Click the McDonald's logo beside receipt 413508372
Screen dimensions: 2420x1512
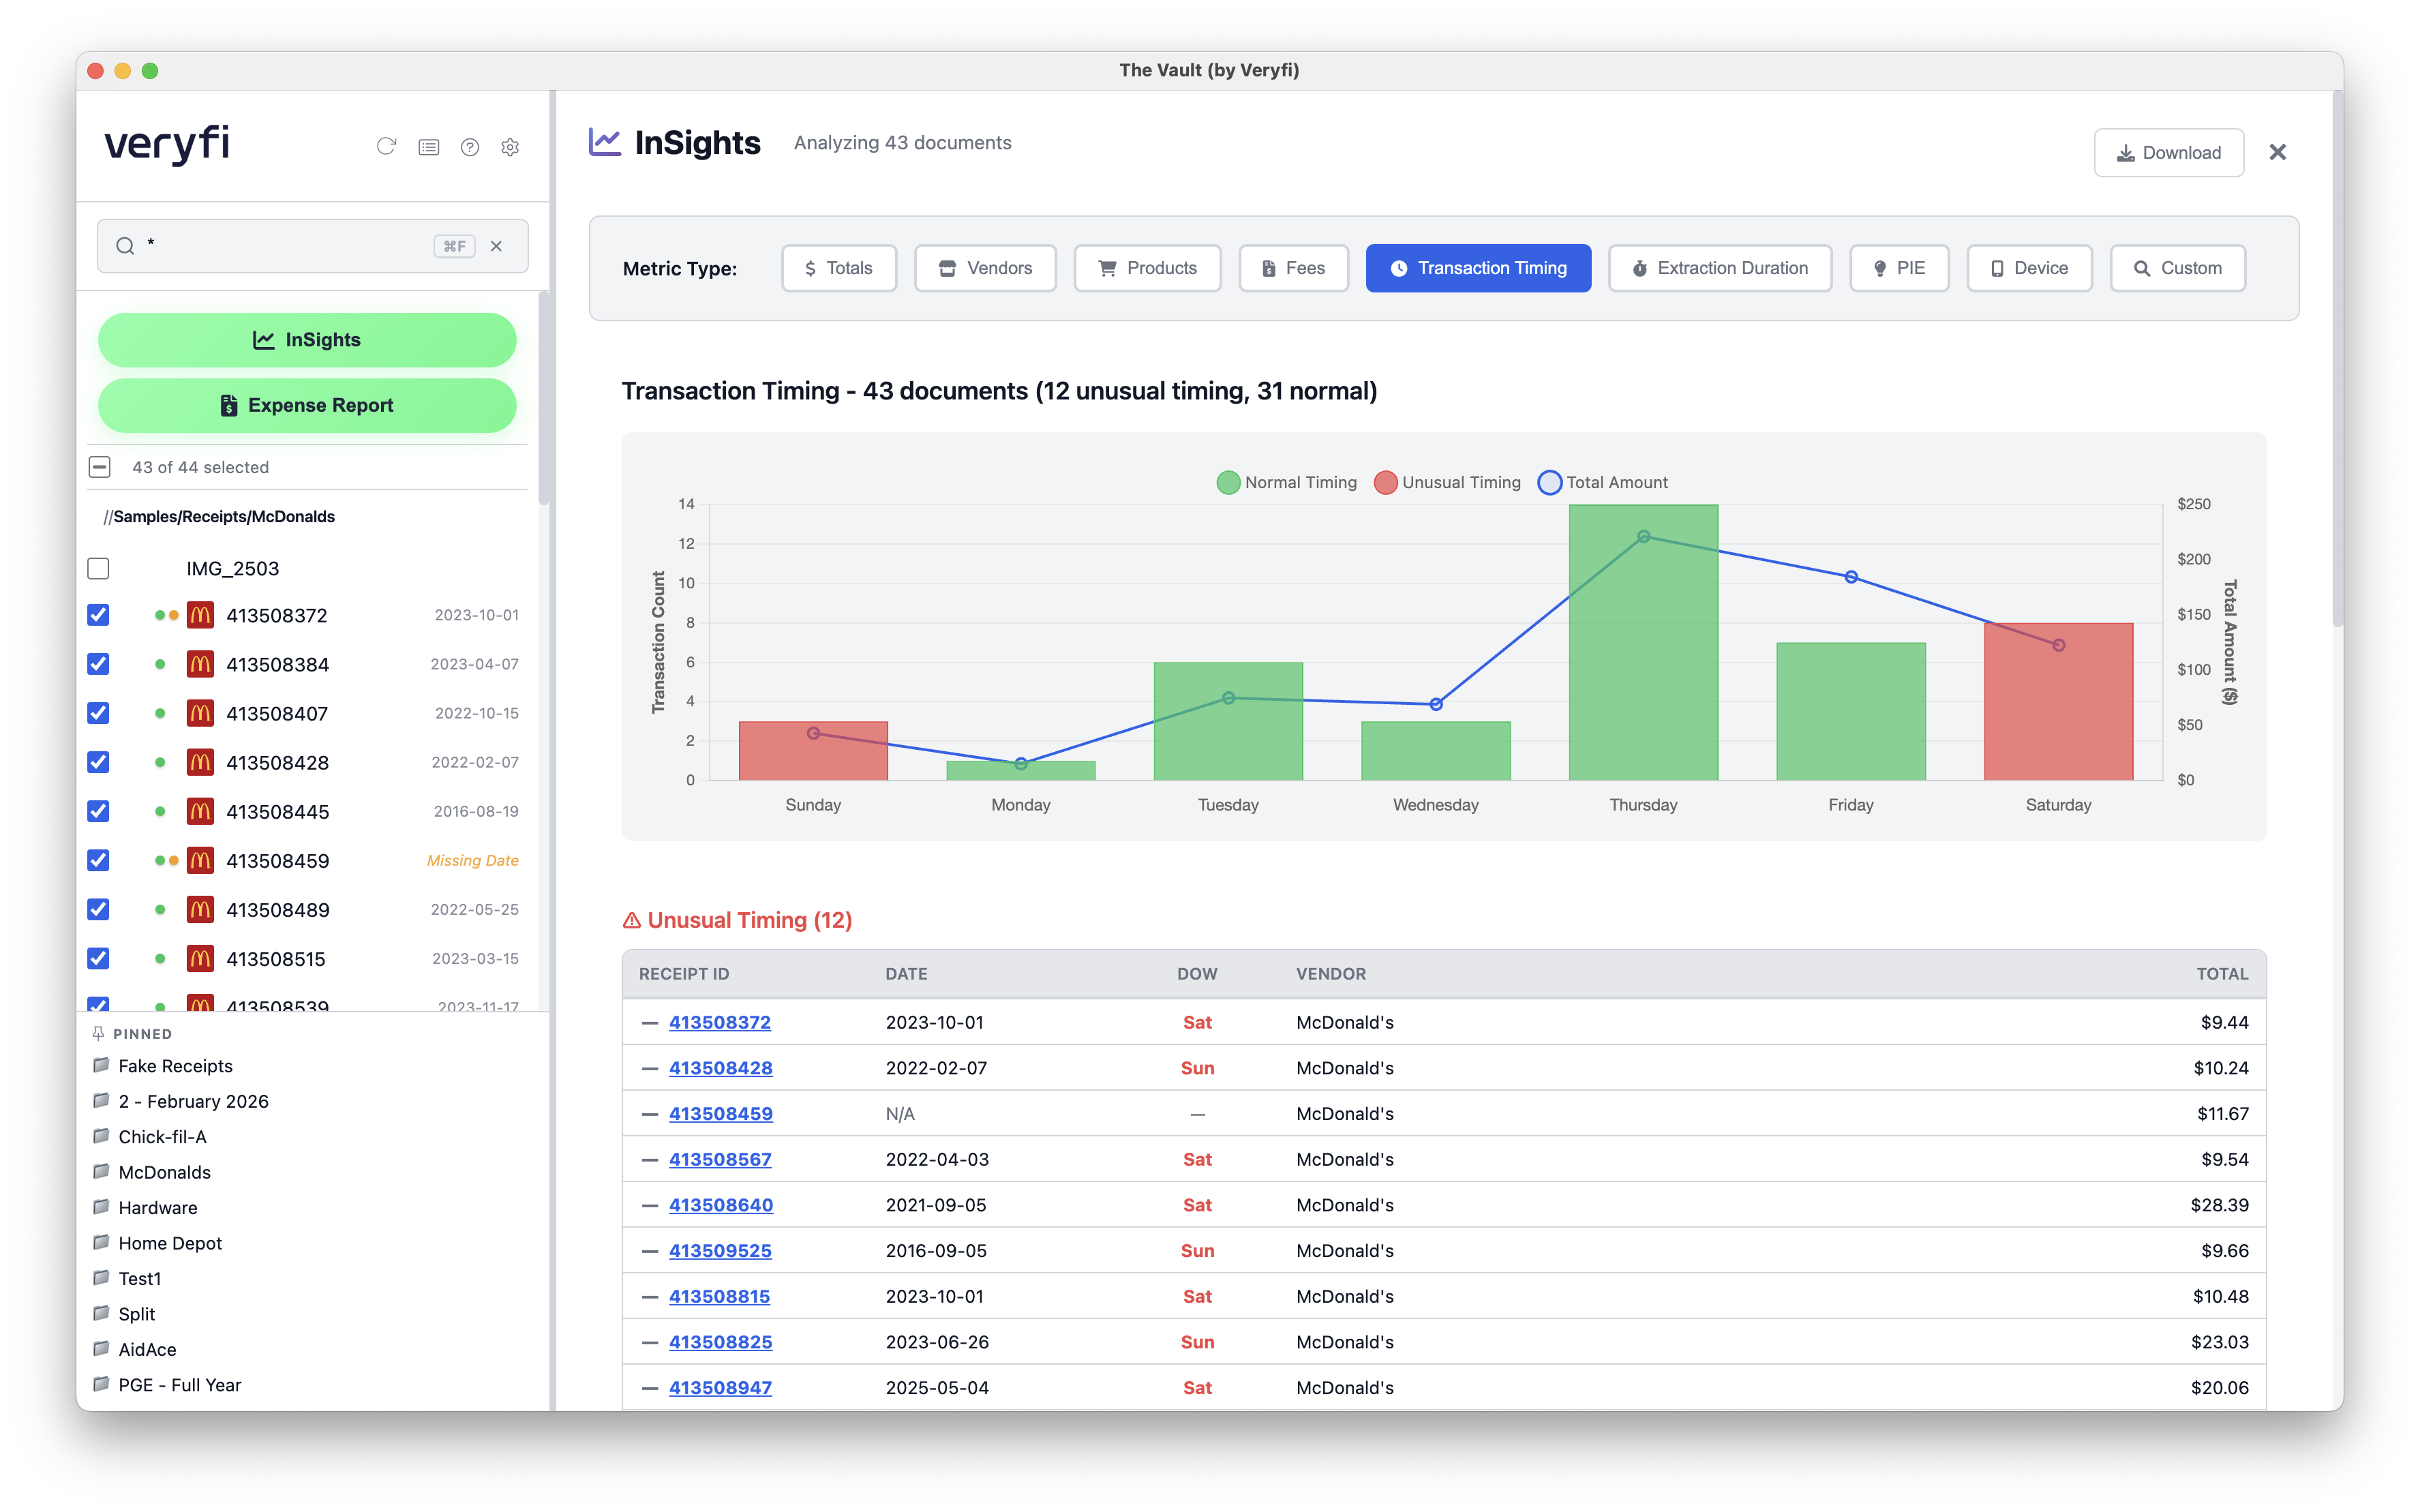[x=200, y=615]
